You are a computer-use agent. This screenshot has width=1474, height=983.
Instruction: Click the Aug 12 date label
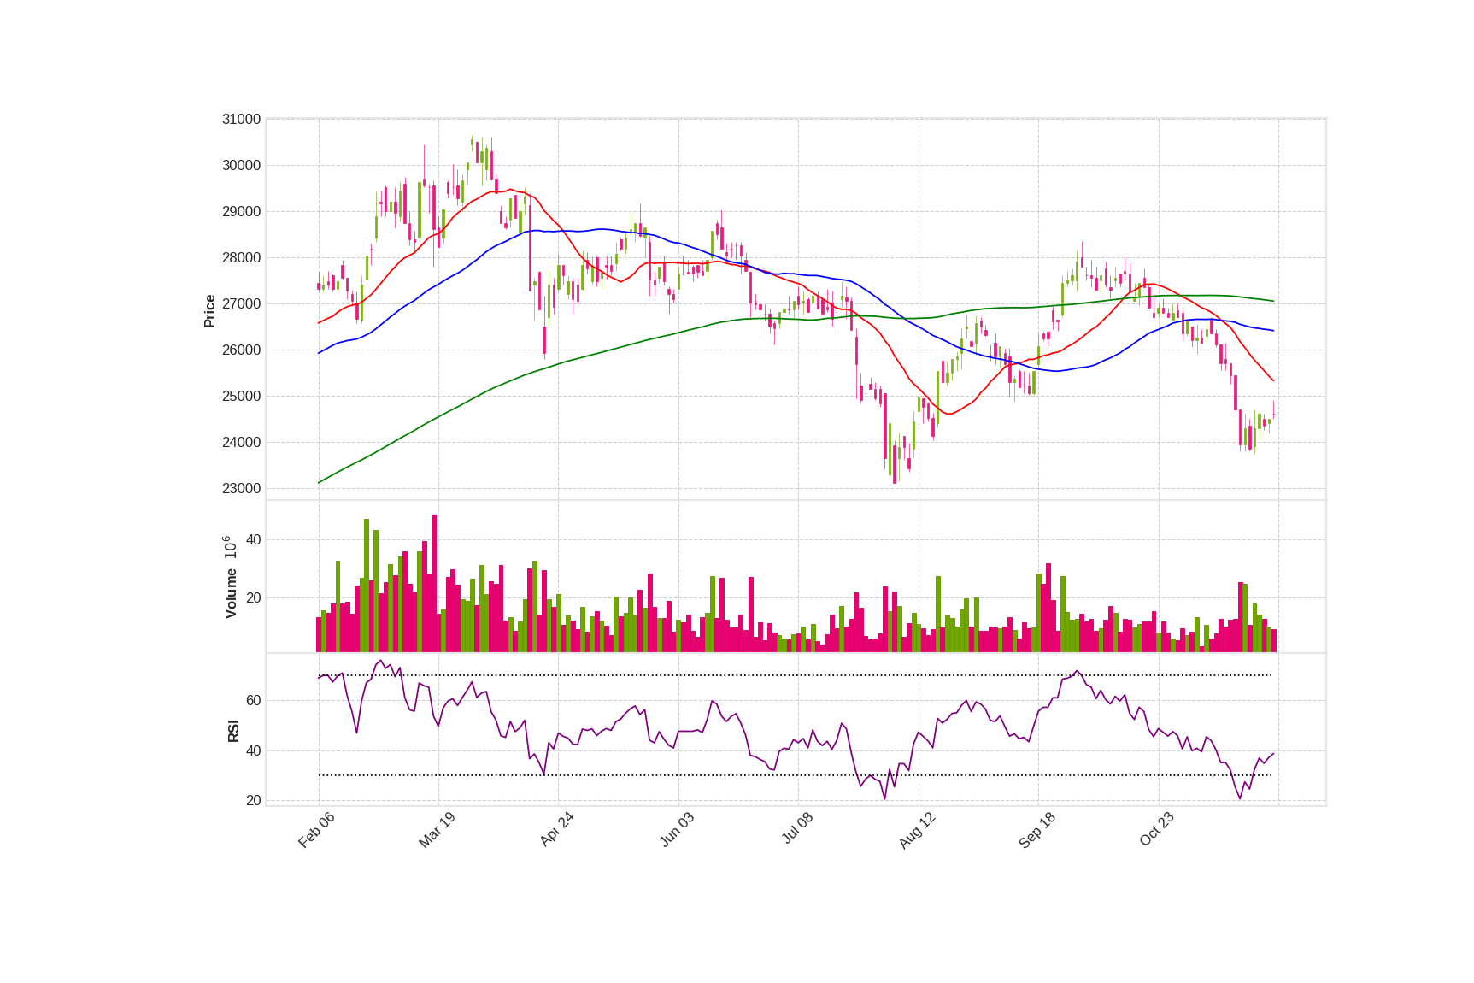[x=917, y=830]
